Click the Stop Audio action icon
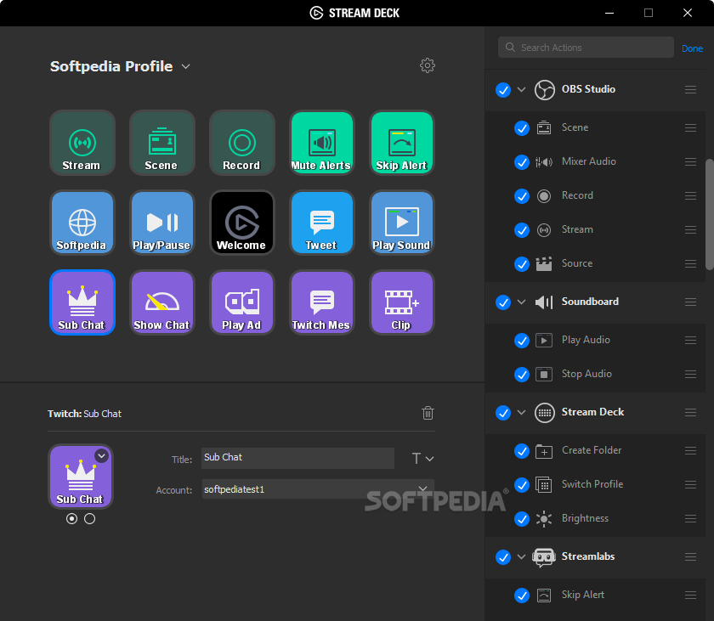 click(x=544, y=375)
